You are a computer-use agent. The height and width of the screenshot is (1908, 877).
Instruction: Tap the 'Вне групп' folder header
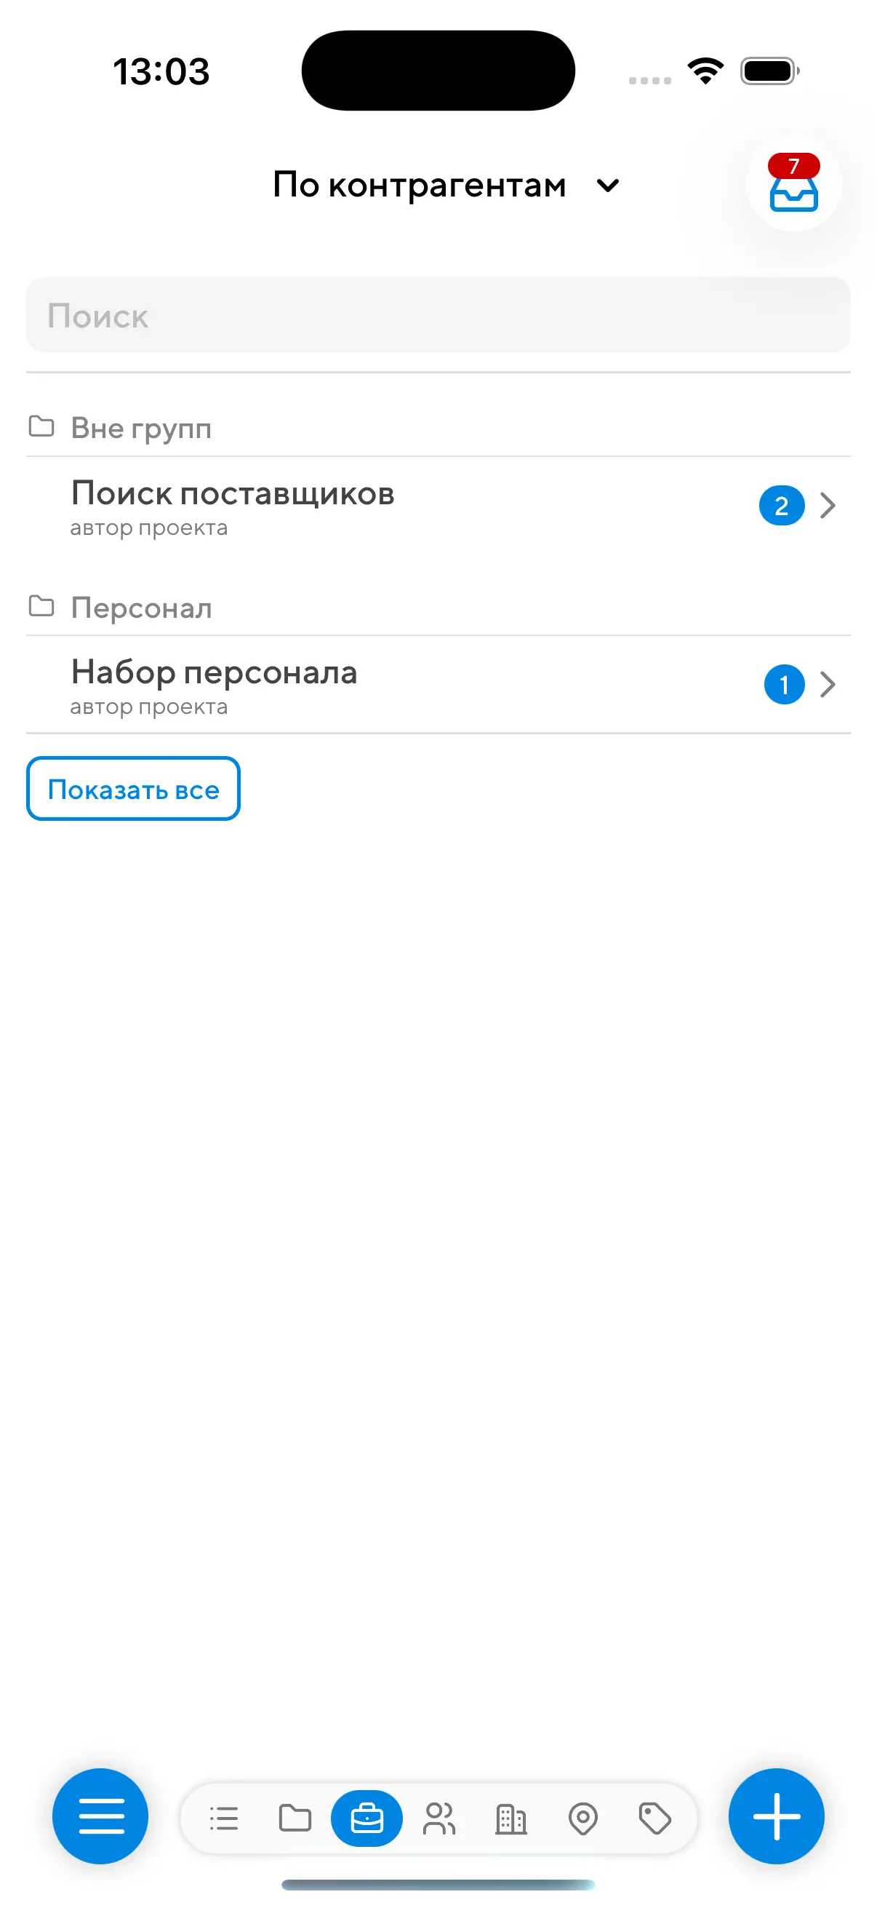point(120,428)
